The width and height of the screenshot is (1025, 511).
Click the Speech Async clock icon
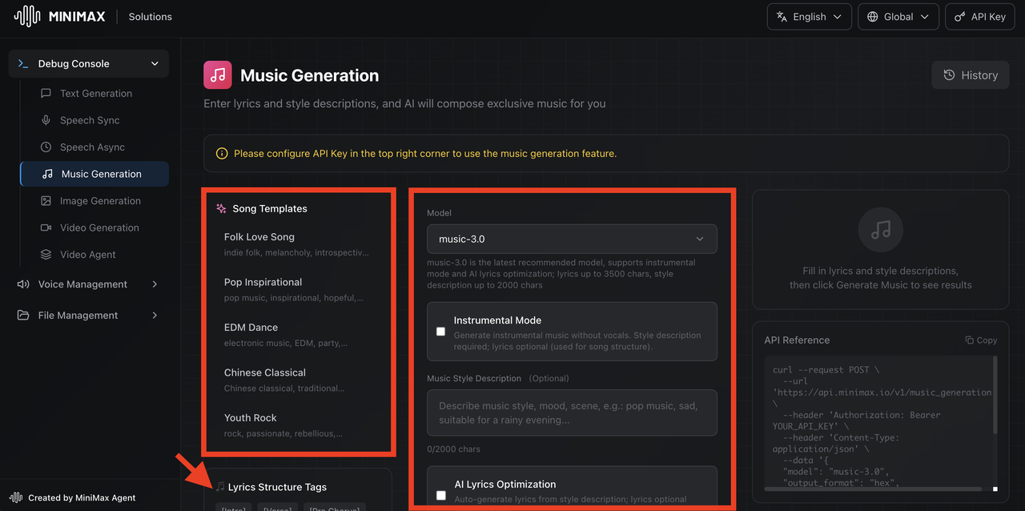pos(46,147)
